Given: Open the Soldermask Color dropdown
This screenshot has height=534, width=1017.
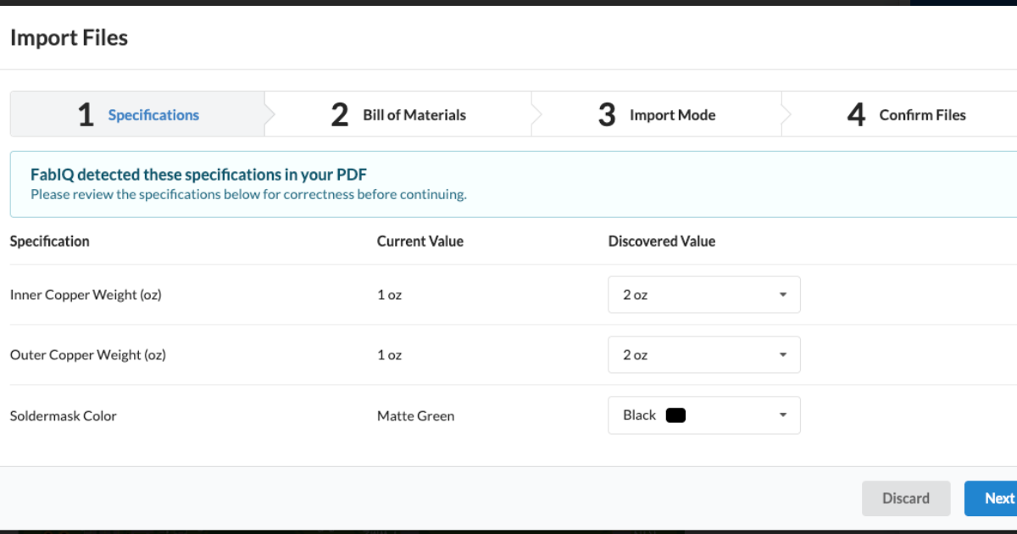Looking at the screenshot, I should click(703, 415).
